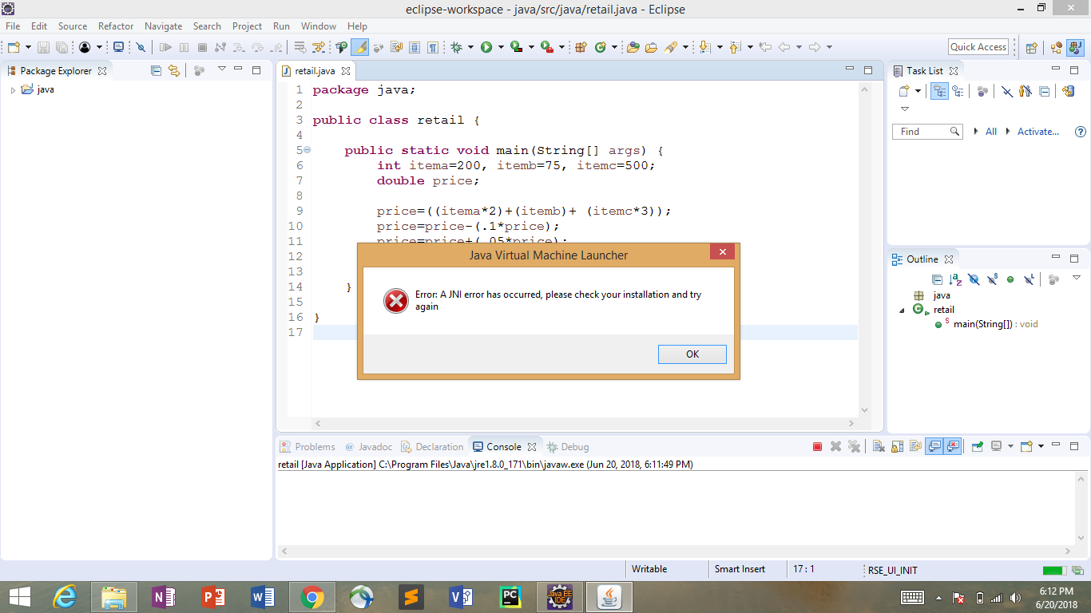Click the Debug bug icon in toolbar
Screen dimensions: 1091x613
tap(457, 47)
